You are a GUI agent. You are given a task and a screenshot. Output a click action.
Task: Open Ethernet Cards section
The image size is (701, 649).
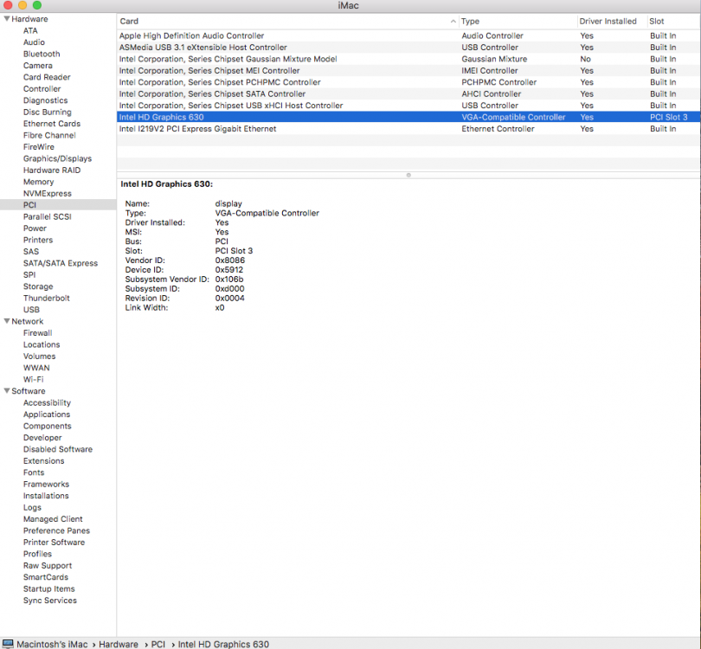tap(52, 124)
